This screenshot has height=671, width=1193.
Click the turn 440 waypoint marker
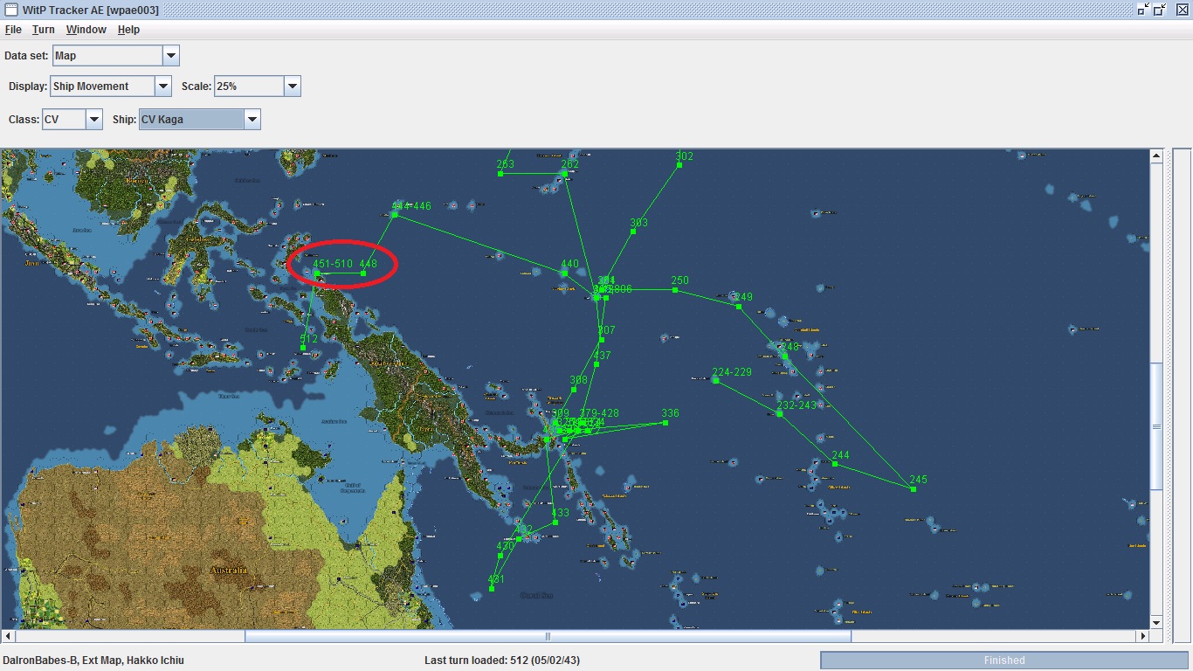[565, 273]
